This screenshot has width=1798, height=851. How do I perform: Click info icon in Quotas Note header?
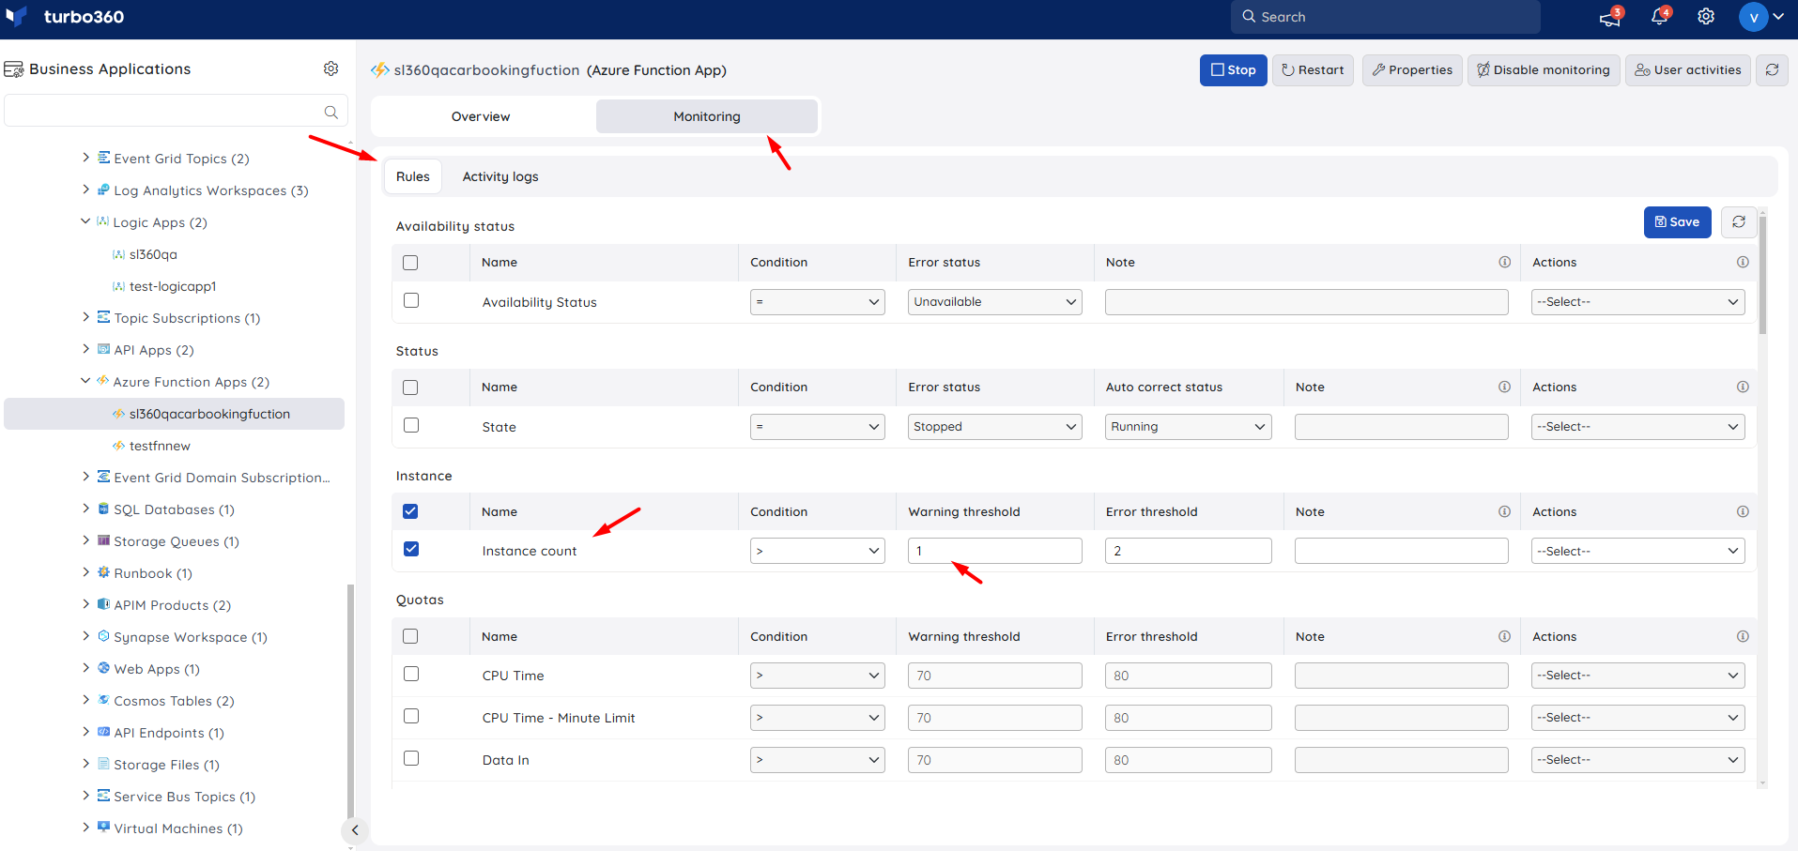coord(1504,637)
